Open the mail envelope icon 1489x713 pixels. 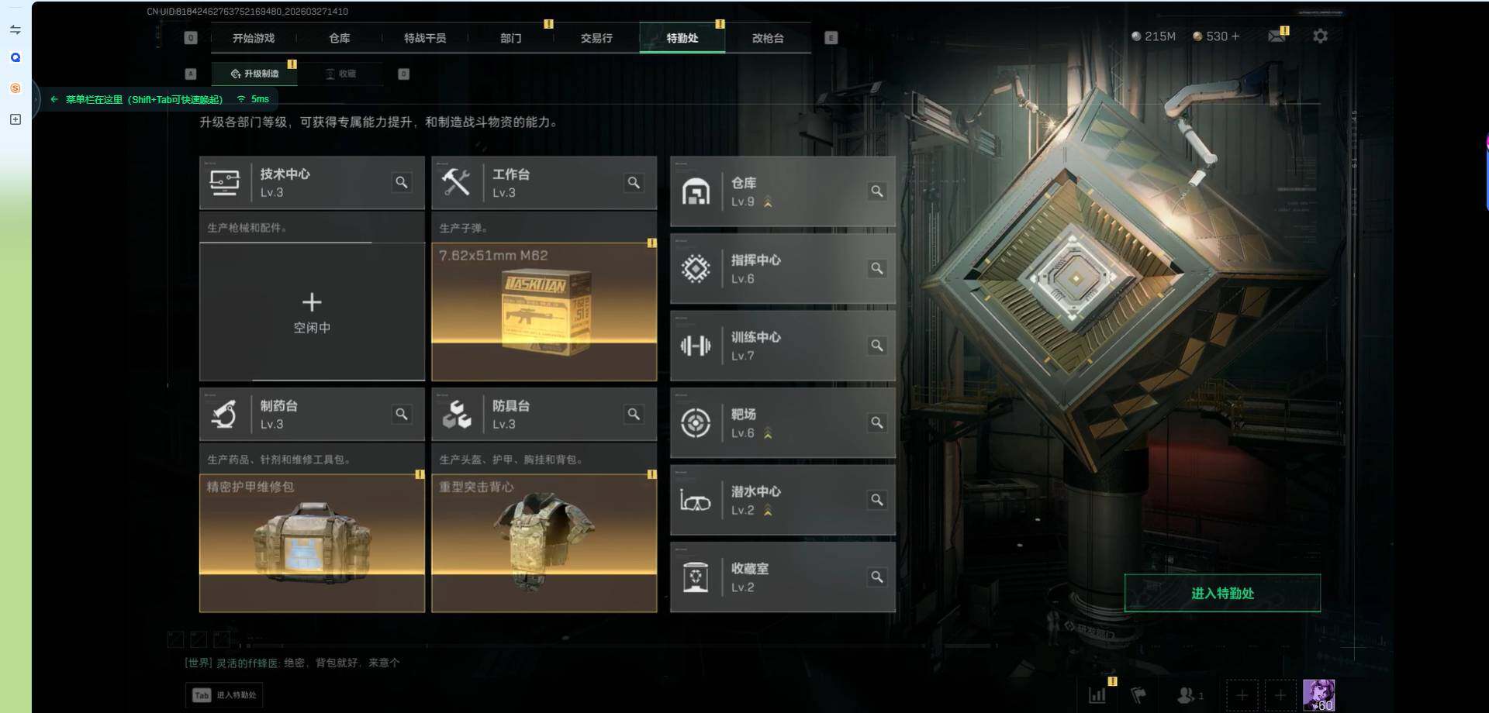point(1276,36)
